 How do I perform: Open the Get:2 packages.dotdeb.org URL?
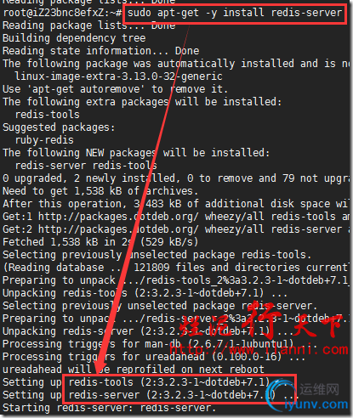118,229
